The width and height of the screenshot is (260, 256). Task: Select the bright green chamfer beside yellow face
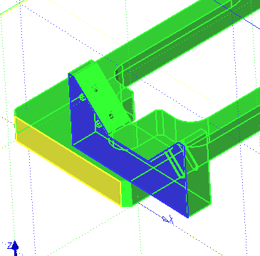point(126,193)
